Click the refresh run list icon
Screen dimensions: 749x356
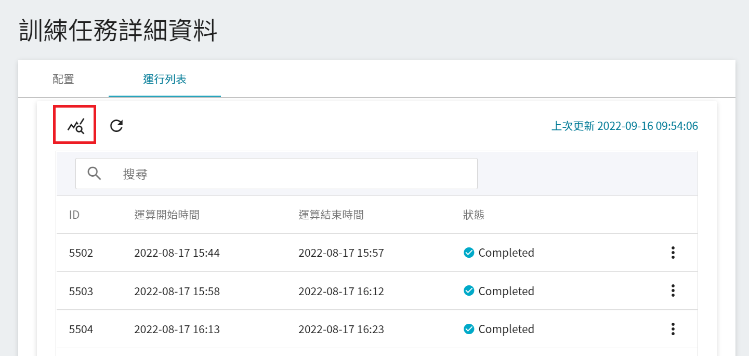116,125
